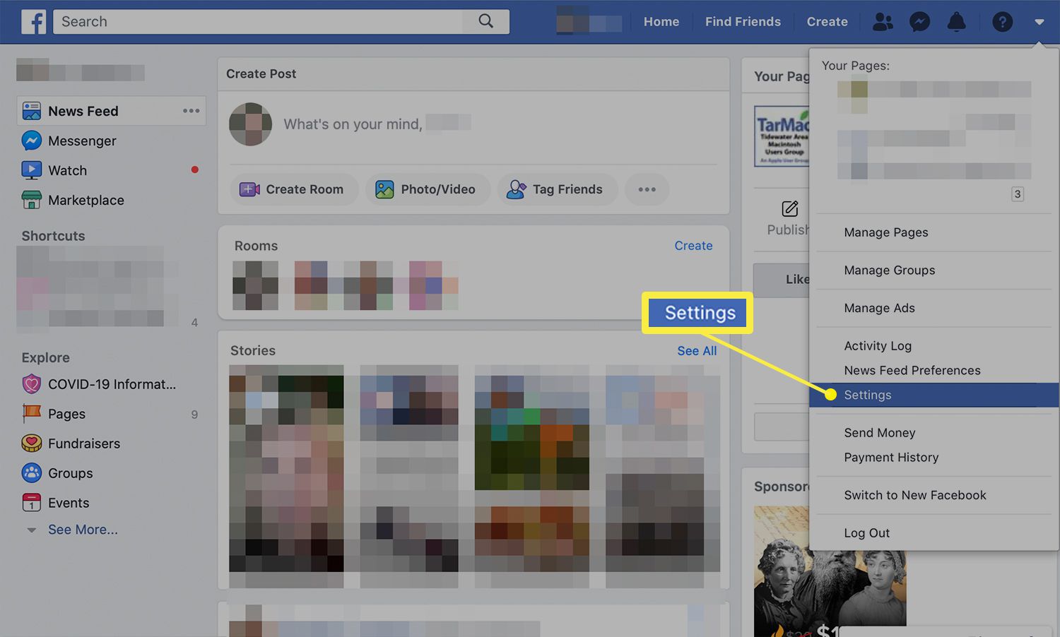Click the Create link in Rooms
1060x637 pixels.
coord(693,246)
